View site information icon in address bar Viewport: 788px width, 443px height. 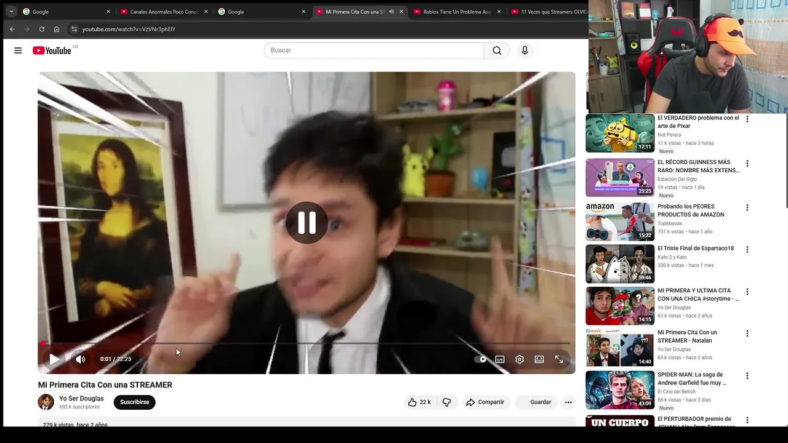(74, 29)
